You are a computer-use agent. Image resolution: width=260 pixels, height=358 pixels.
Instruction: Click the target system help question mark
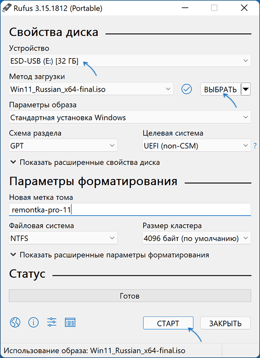tap(255, 145)
